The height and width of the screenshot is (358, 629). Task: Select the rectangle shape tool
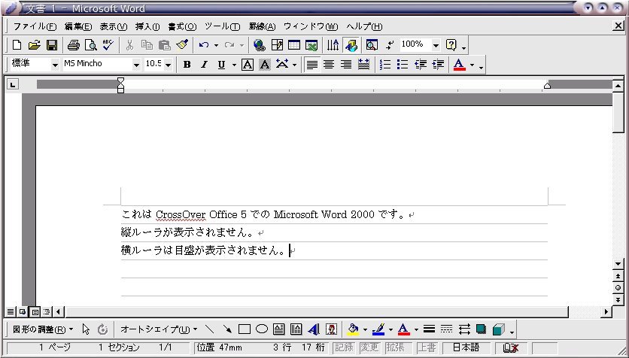[x=245, y=329]
